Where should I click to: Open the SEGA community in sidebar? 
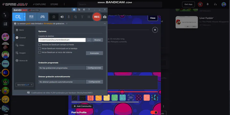(x=5, y=64)
